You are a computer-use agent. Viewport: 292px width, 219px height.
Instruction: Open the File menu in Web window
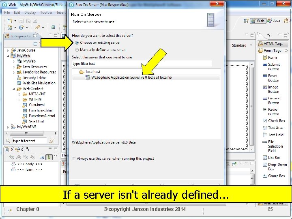(x=7, y=13)
